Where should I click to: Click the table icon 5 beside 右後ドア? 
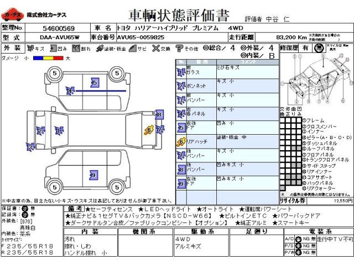pyautogui.click(x=181, y=128)
